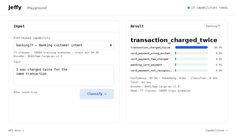Screen dimensions: 236x136
Task: Expand the pretrained capability dropdown arrow
Action: [111, 45]
